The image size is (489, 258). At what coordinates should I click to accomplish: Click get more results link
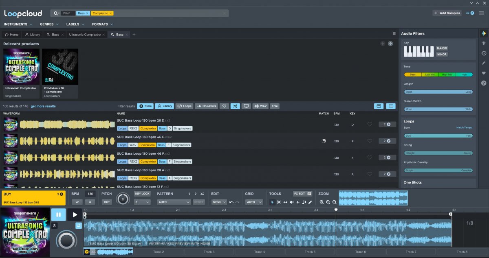(x=43, y=106)
